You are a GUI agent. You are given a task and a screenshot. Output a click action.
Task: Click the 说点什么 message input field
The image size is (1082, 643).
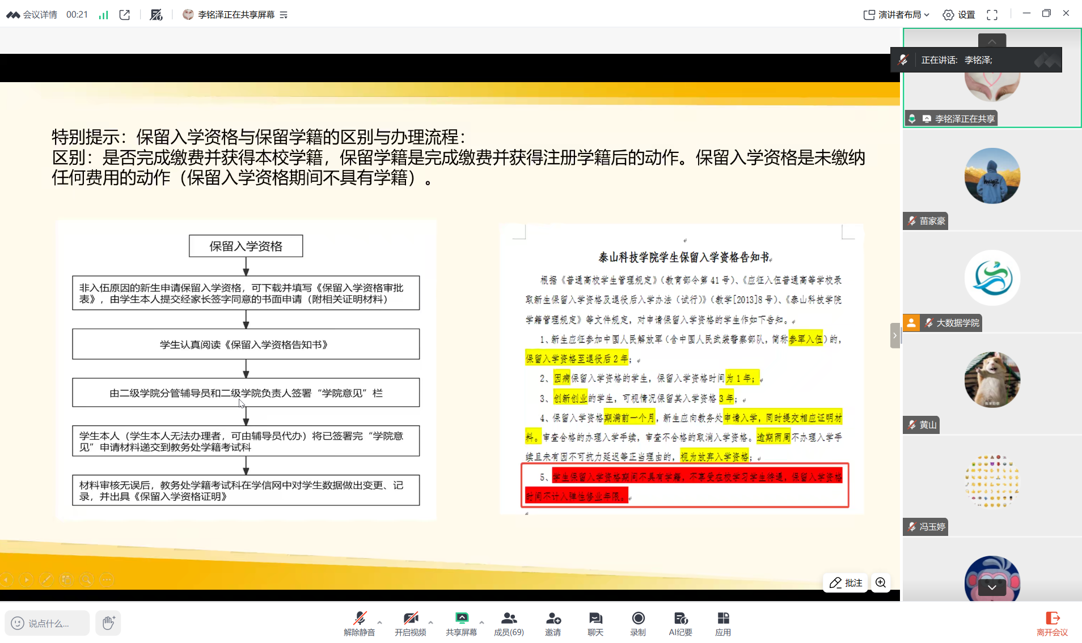click(x=48, y=623)
